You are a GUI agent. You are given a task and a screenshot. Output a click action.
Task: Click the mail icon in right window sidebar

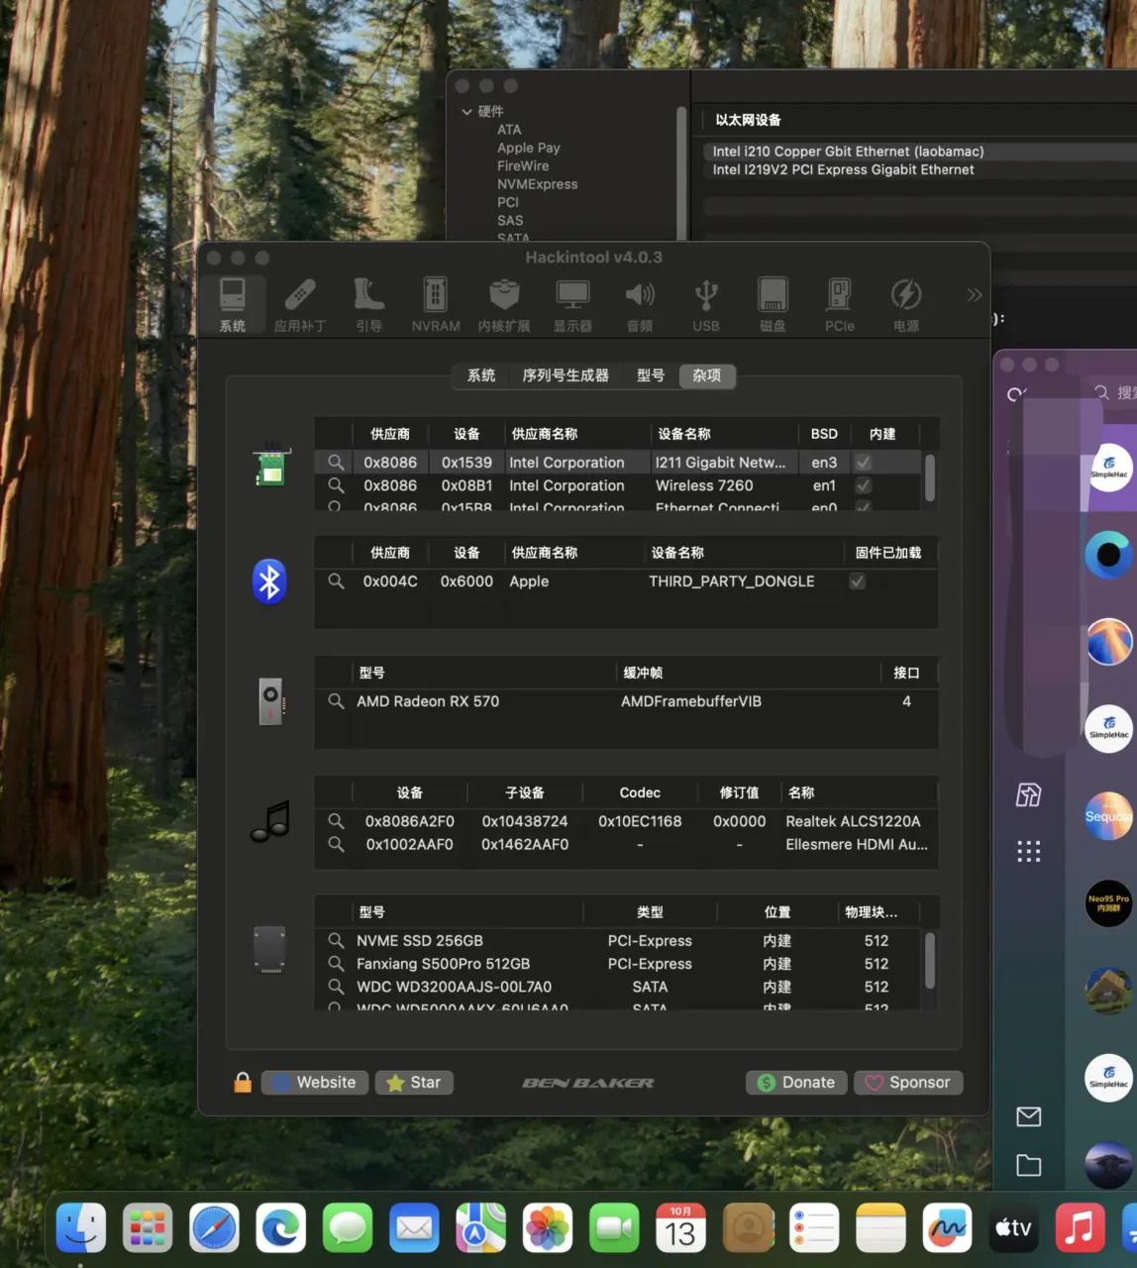pos(1029,1117)
